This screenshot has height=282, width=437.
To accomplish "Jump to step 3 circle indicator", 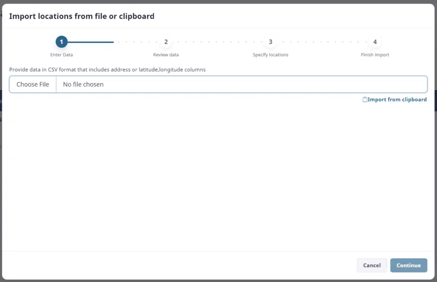I will (x=271, y=42).
